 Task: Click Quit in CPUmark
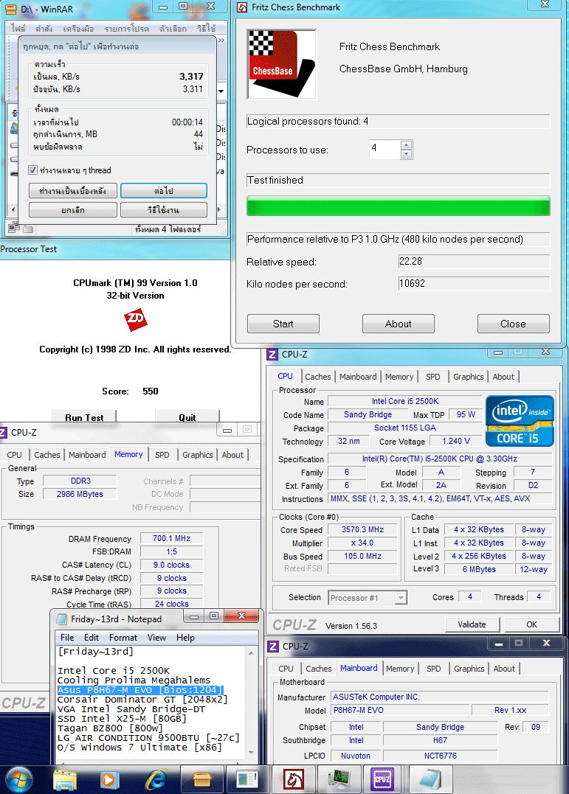pyautogui.click(x=187, y=417)
